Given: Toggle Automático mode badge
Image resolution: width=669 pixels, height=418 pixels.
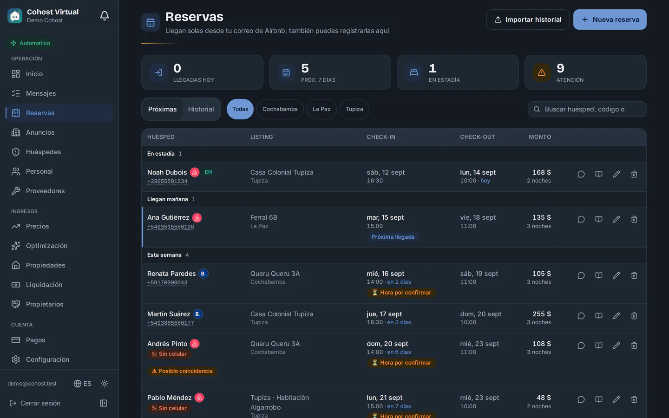Looking at the screenshot, I should [31, 43].
